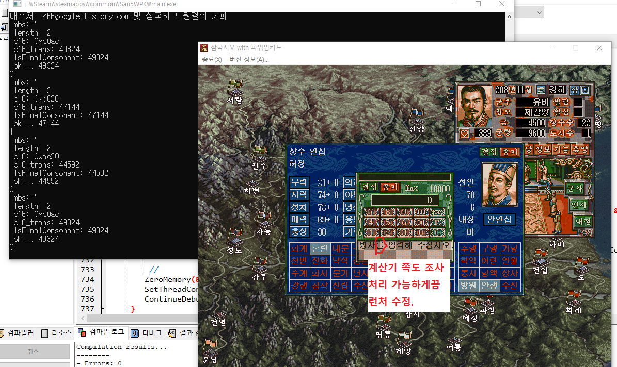Click the C clear calculator key
The height and width of the screenshot is (367, 617).
tap(437, 232)
